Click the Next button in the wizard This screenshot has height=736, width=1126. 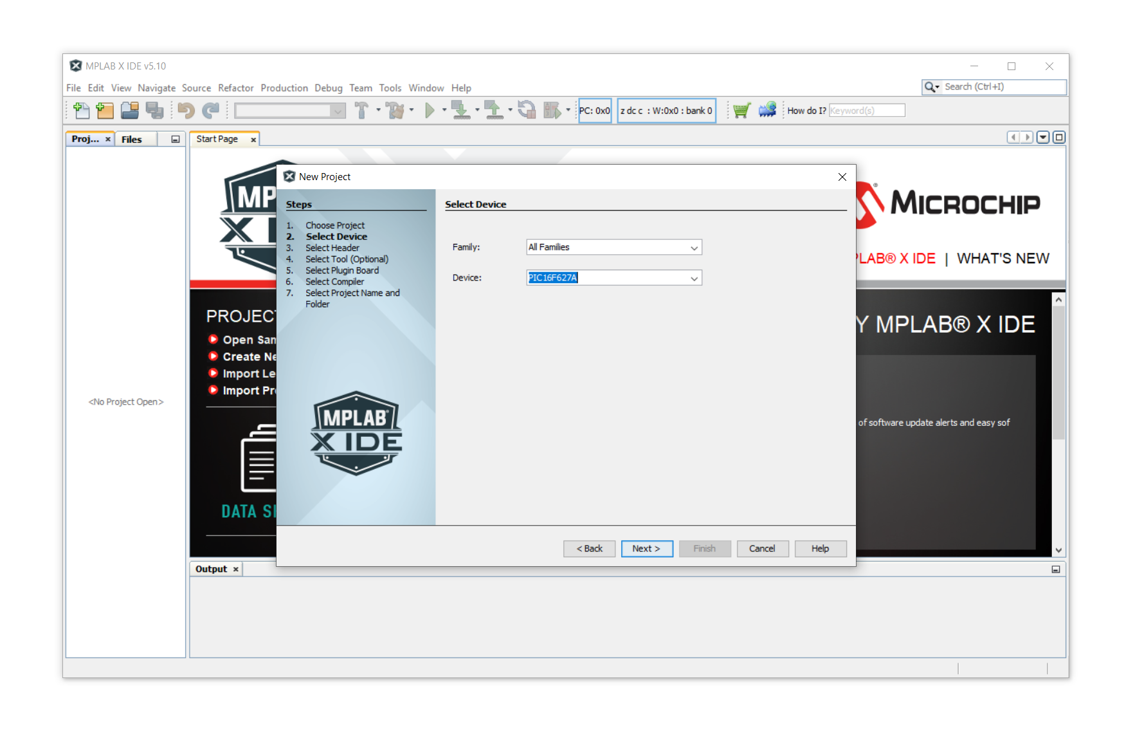[x=646, y=549]
